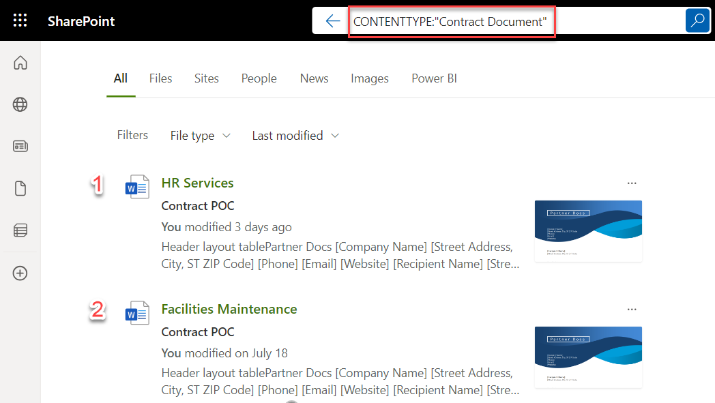Open more options for Facilities Maintenance result
The width and height of the screenshot is (715, 403).
pyautogui.click(x=632, y=309)
